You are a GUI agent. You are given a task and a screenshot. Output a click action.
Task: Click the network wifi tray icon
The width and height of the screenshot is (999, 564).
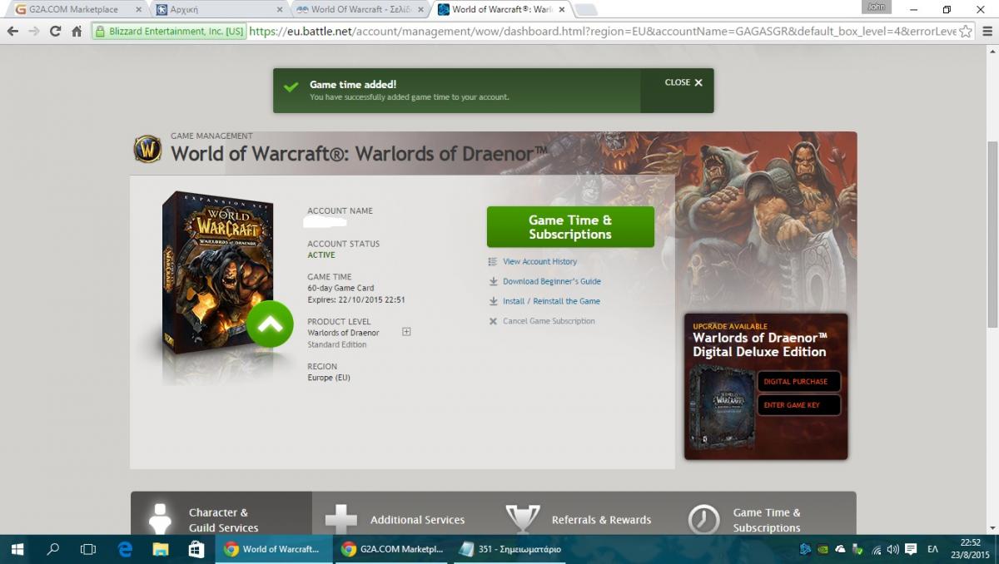pos(876,549)
